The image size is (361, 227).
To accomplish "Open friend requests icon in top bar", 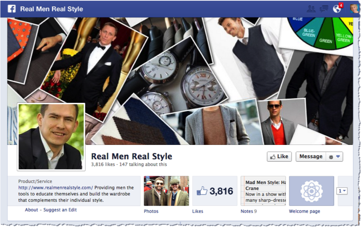I will (x=311, y=9).
